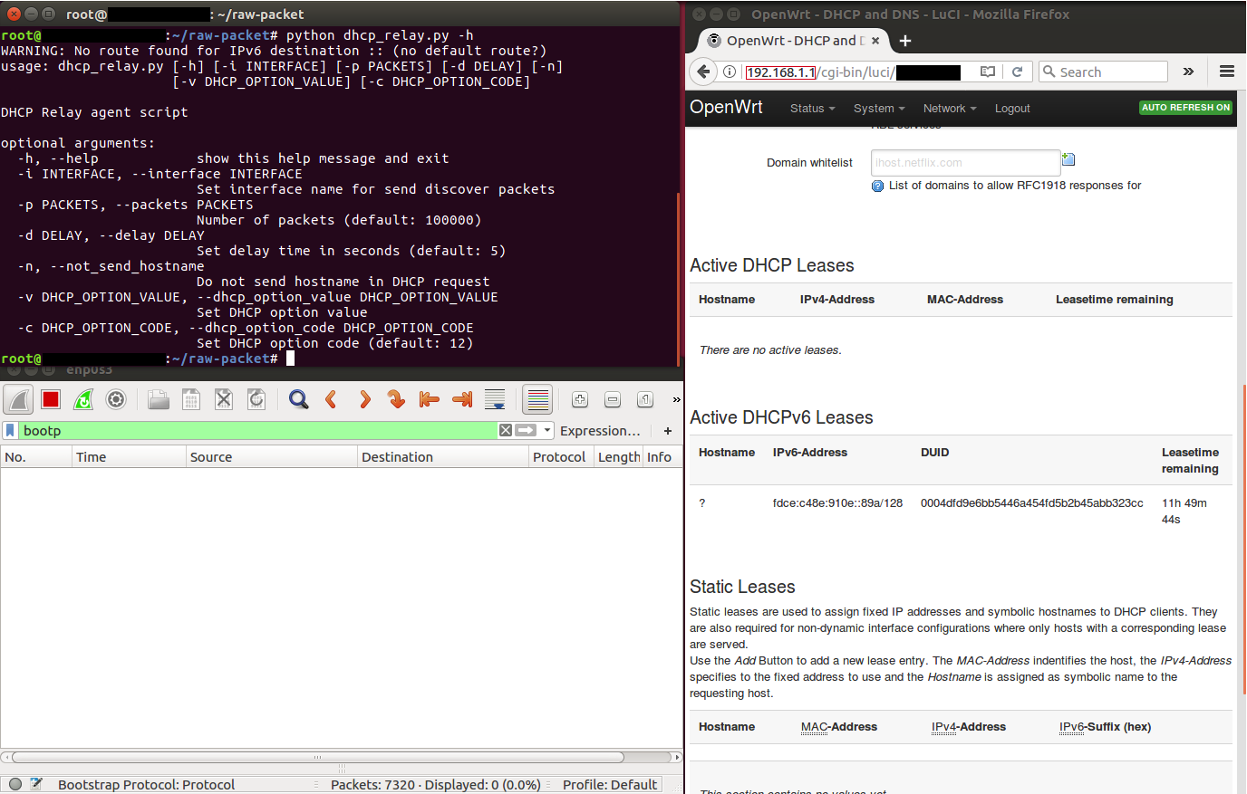Stop the running capture with the red square
Screen dimensions: 1247x794
[50, 399]
